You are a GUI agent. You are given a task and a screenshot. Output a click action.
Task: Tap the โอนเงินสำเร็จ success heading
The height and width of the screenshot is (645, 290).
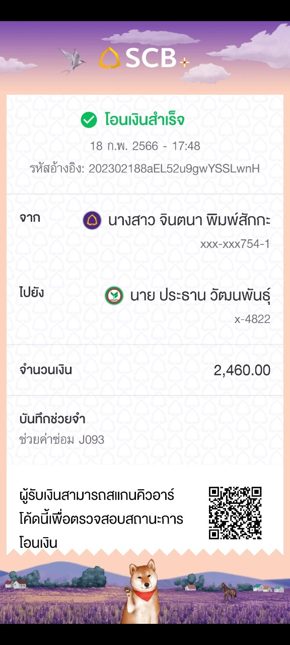click(144, 120)
